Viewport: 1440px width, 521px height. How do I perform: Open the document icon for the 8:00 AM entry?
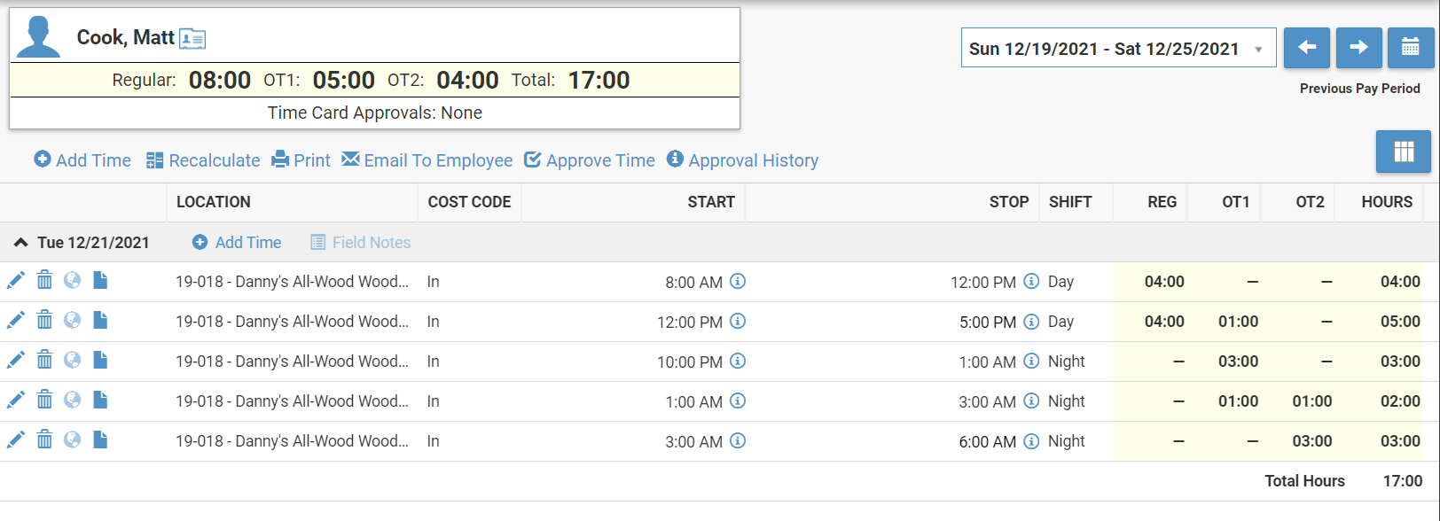100,281
